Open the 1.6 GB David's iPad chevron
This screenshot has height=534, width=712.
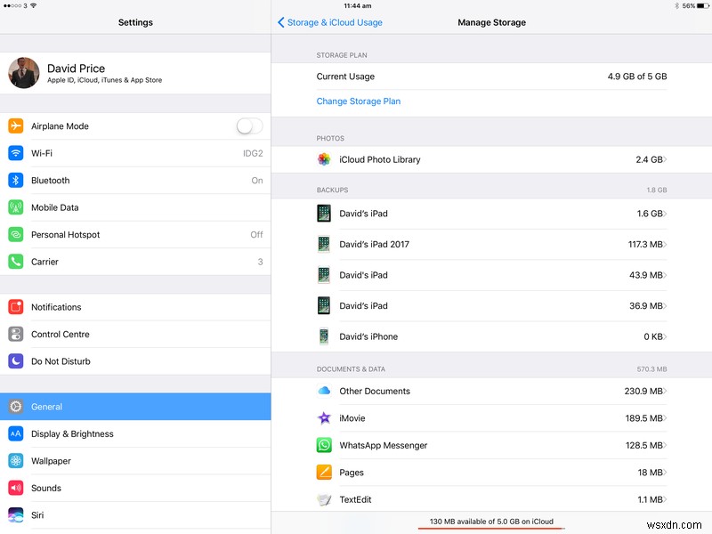click(x=665, y=214)
